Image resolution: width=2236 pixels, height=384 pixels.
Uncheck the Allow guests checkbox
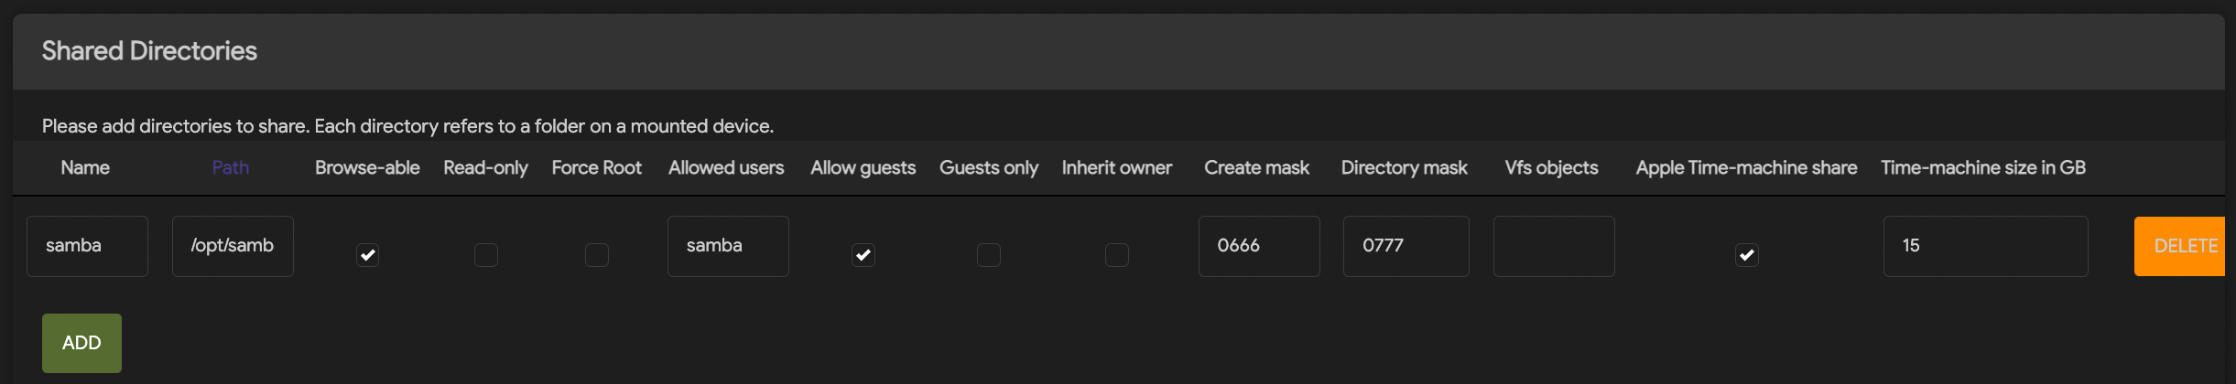863,255
